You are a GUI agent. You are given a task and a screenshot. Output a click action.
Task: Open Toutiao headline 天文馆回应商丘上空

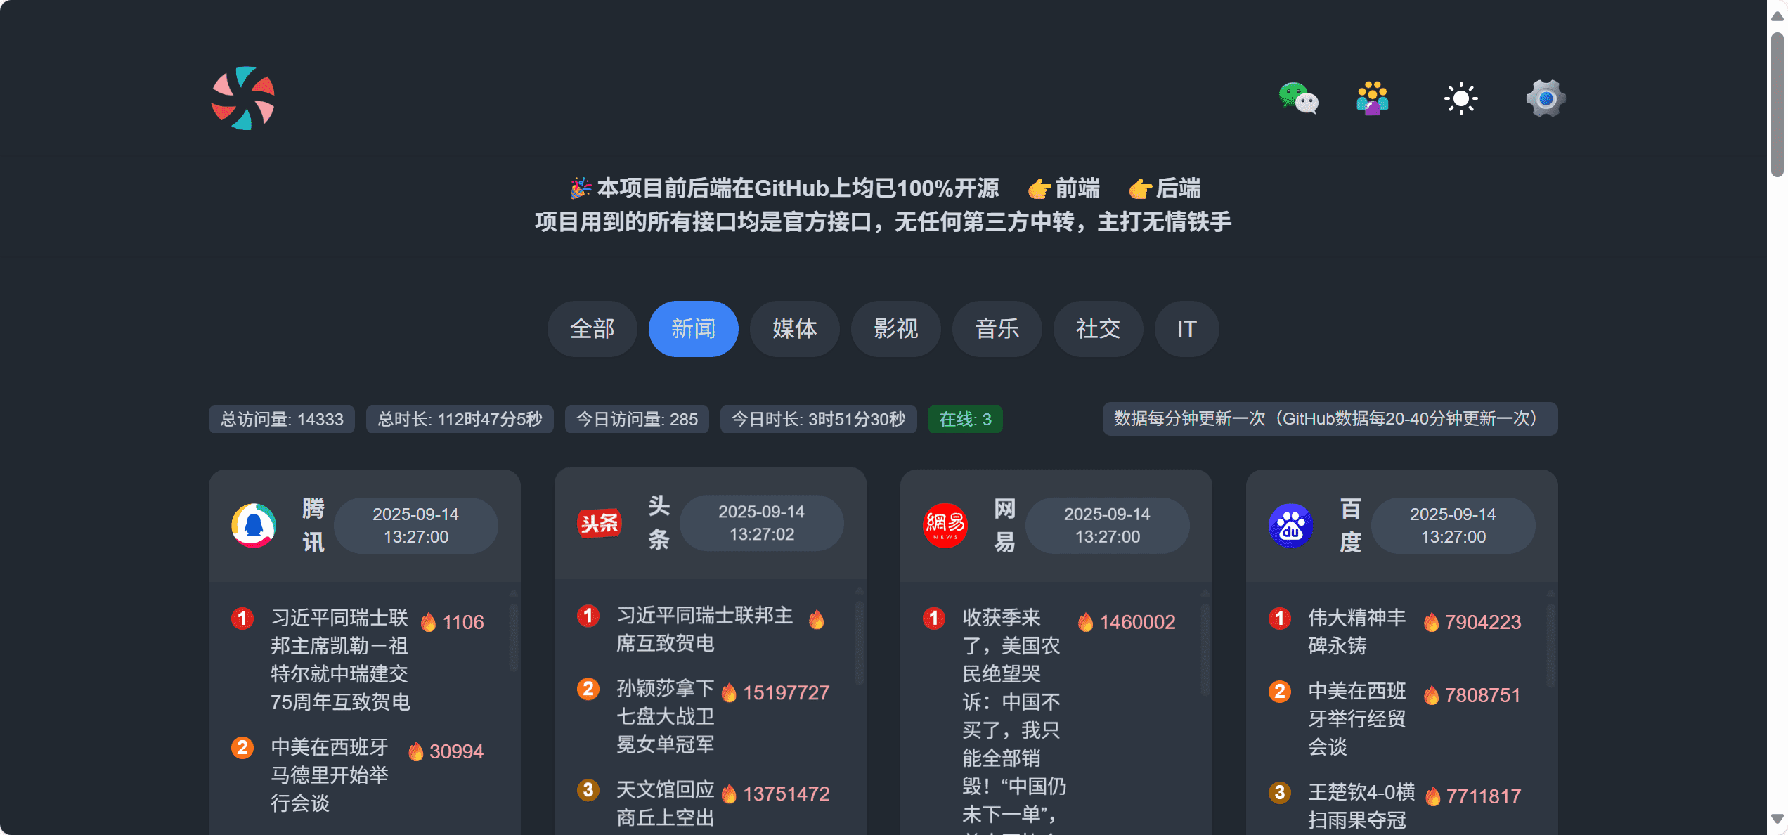click(x=666, y=803)
